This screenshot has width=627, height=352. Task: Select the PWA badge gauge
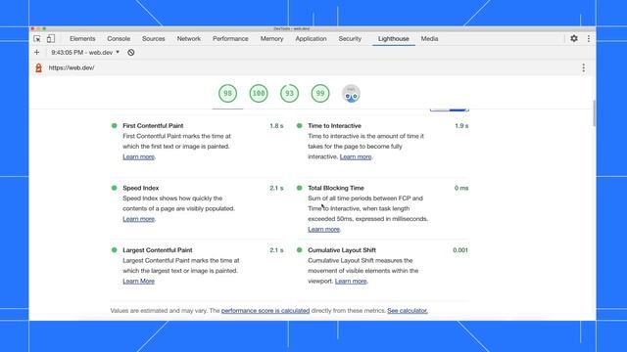pyautogui.click(x=351, y=94)
